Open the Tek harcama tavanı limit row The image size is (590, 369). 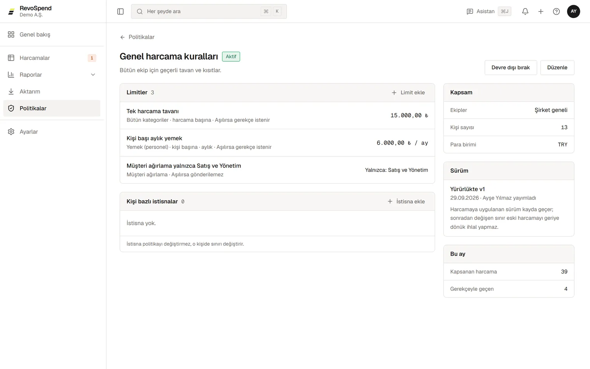[x=277, y=115]
